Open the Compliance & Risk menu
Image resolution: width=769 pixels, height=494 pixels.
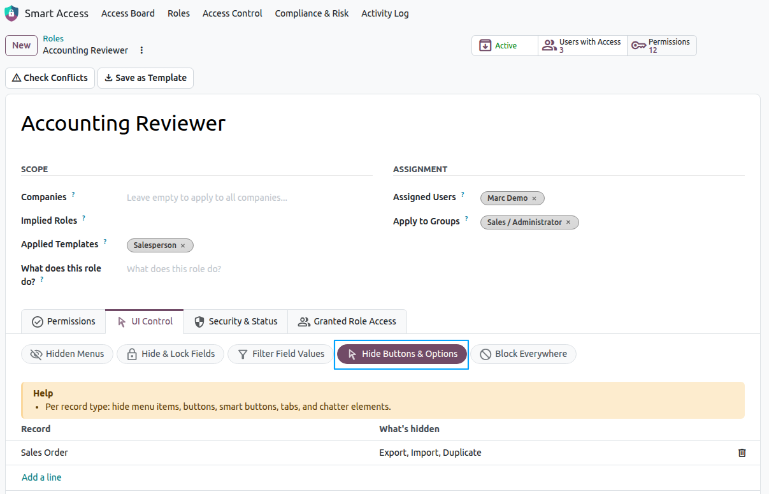pos(312,13)
